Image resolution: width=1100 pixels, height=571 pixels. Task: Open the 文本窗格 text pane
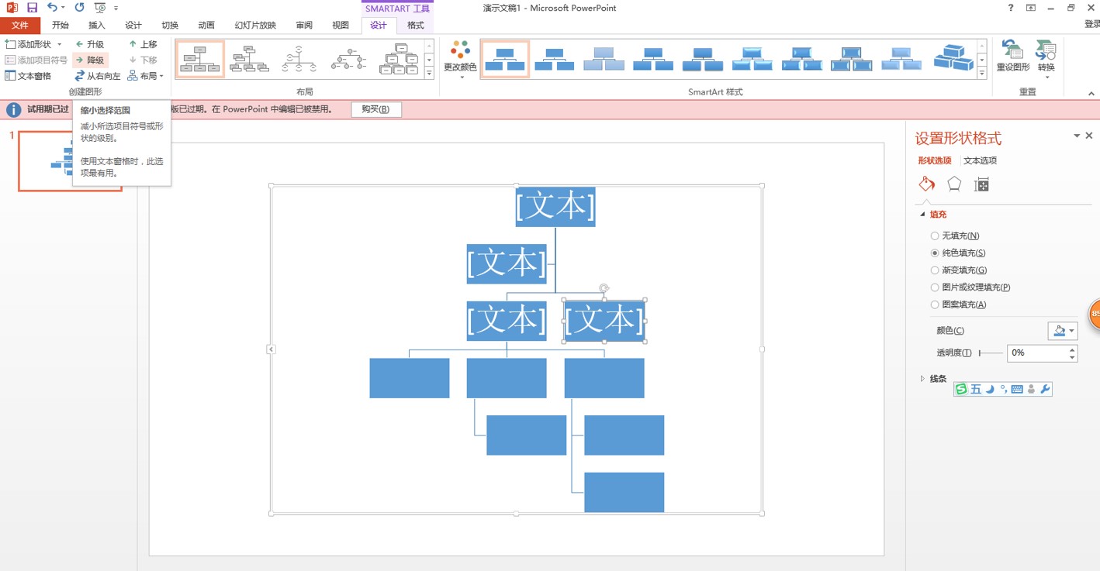click(28, 76)
